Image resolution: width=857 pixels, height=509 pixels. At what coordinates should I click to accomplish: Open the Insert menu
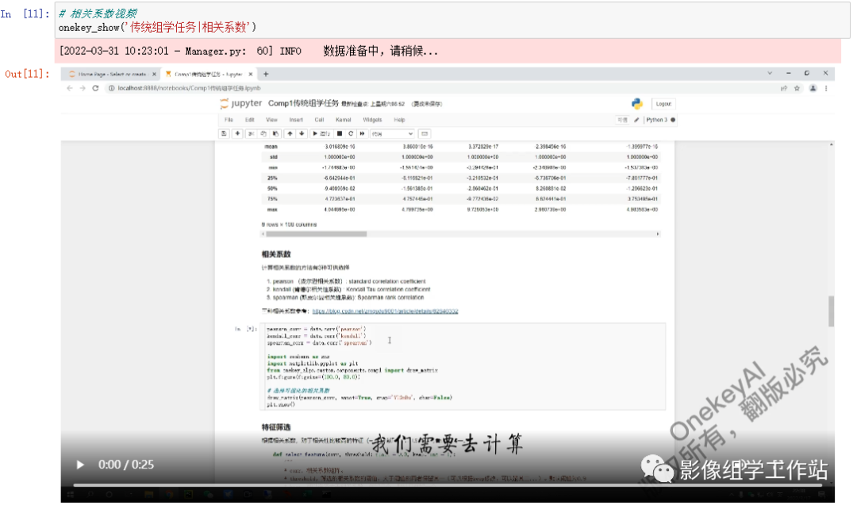[296, 120]
